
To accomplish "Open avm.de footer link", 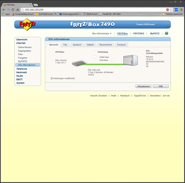I will click(x=166, y=96).
